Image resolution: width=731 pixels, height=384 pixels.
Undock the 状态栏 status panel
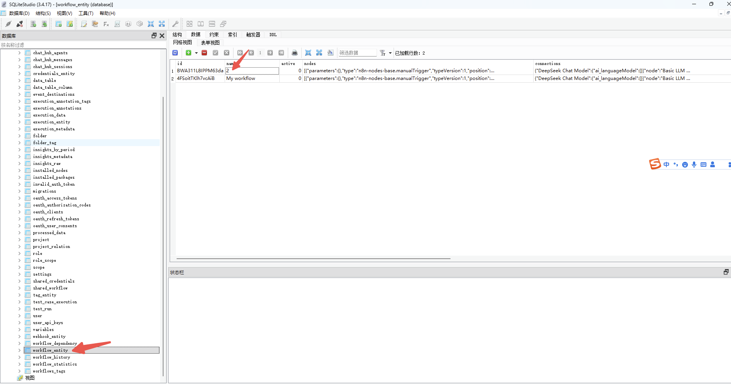point(726,272)
